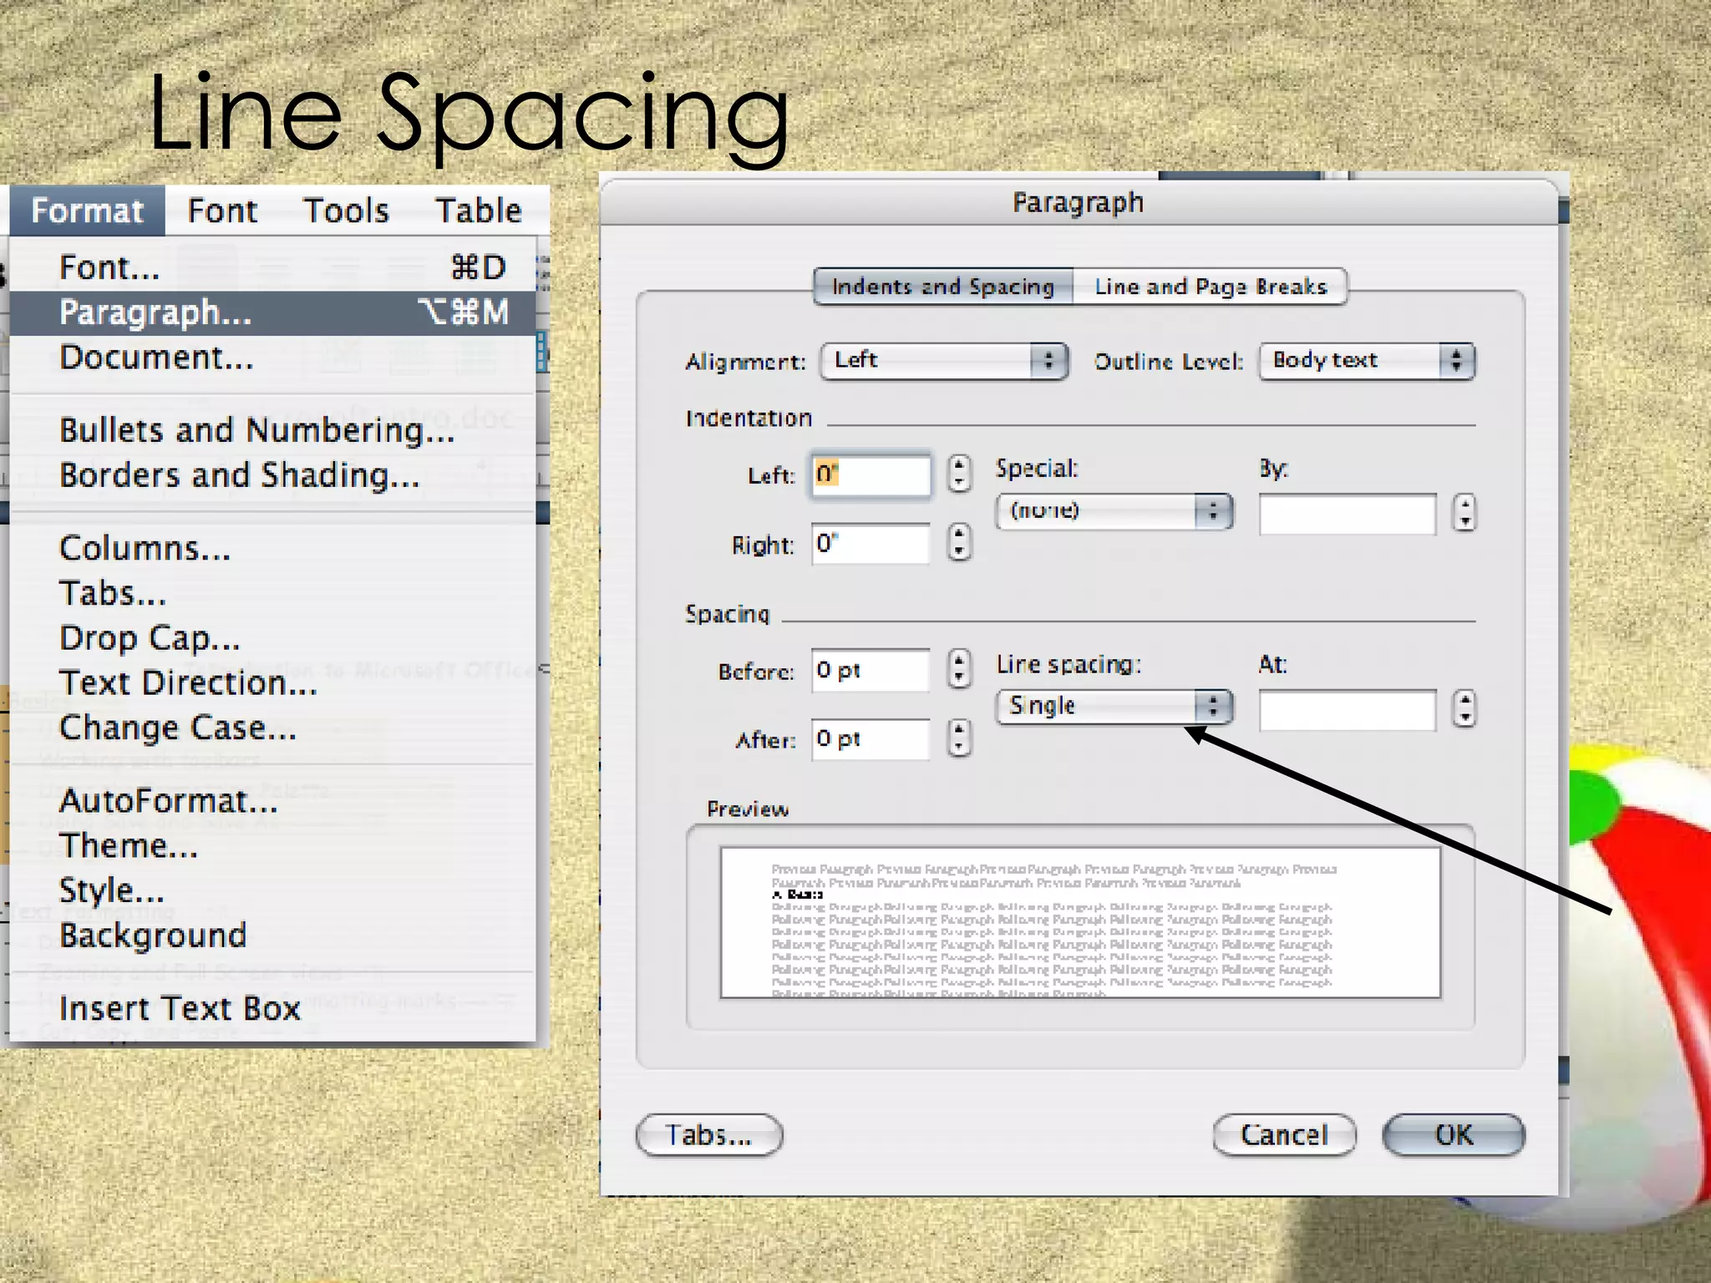Click the Tabs... button in dialog
1711x1283 pixels.
709,1135
